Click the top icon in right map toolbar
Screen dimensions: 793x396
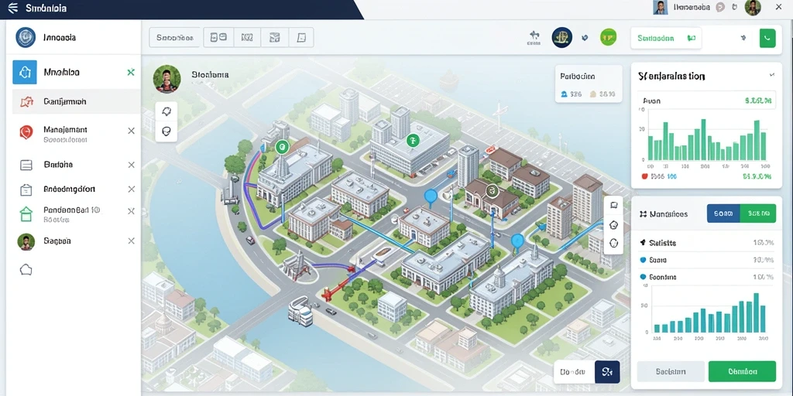coord(614,206)
